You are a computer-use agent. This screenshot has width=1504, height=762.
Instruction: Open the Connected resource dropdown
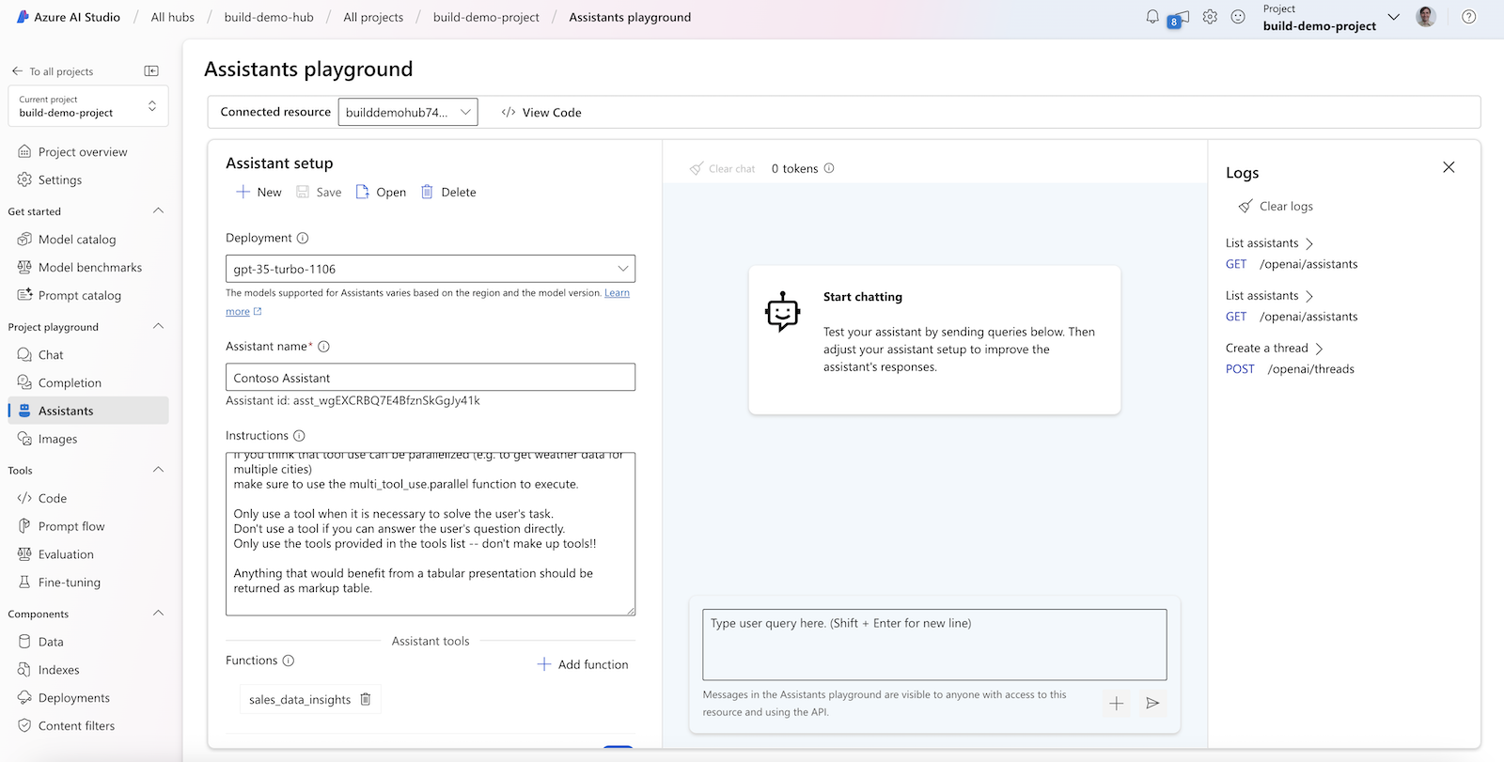coord(408,113)
